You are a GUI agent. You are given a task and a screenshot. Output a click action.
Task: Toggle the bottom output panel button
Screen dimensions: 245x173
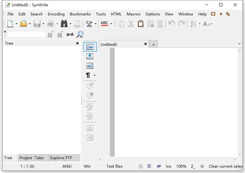(x=90, y=56)
